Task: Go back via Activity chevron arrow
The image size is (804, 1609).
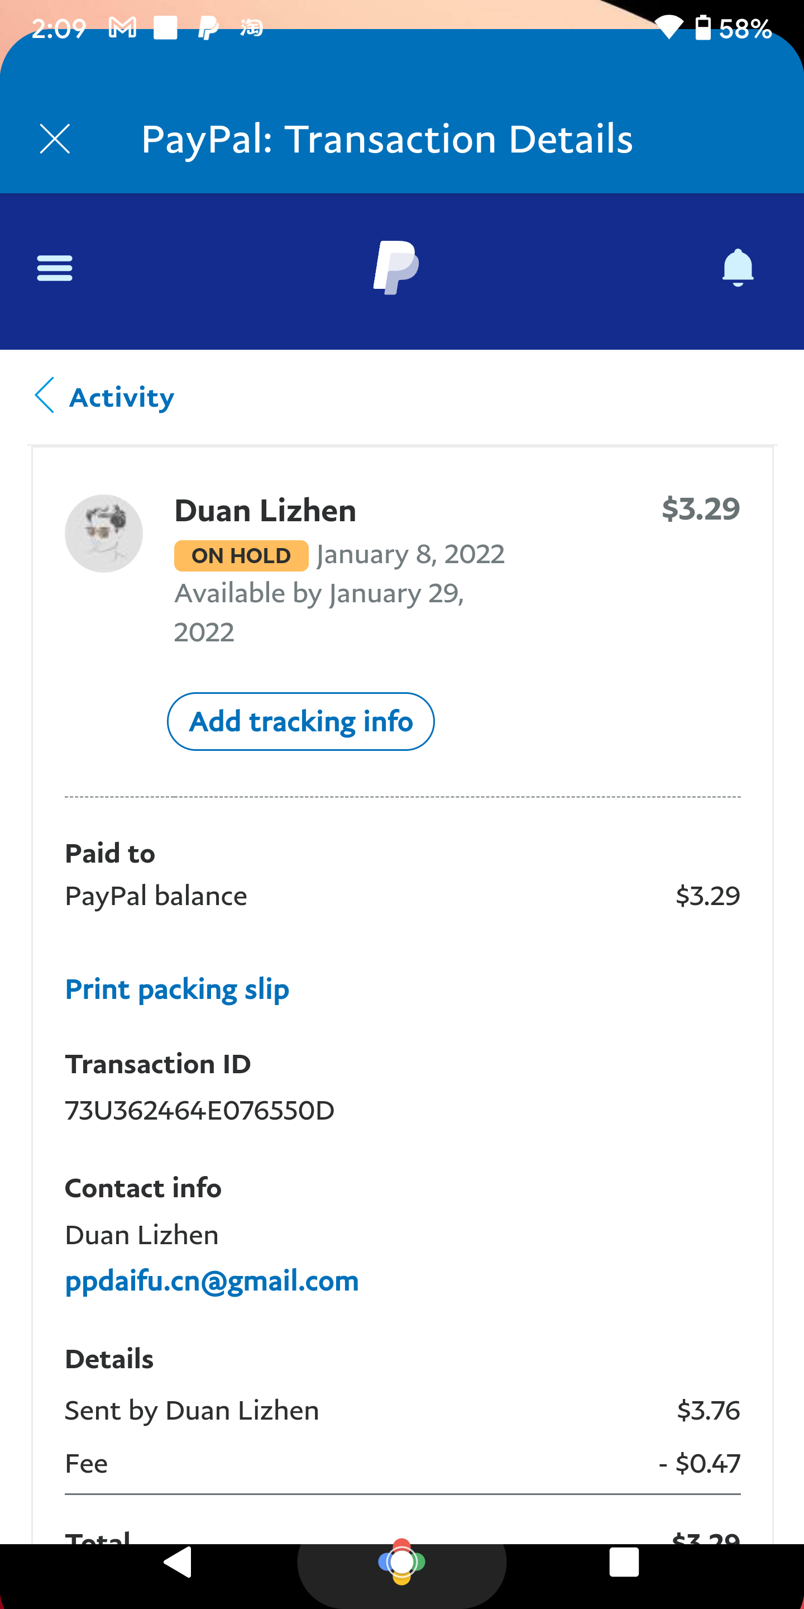Action: pos(45,396)
